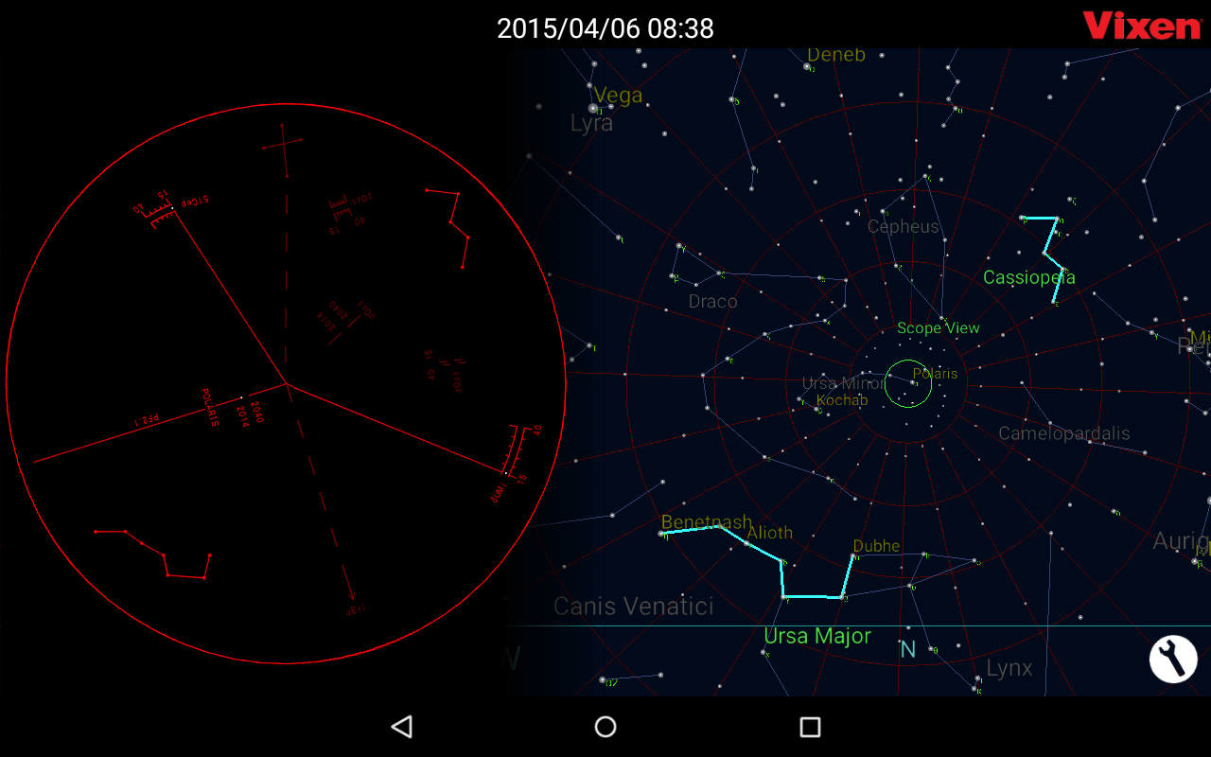Select the Polaris star label

[x=935, y=374]
